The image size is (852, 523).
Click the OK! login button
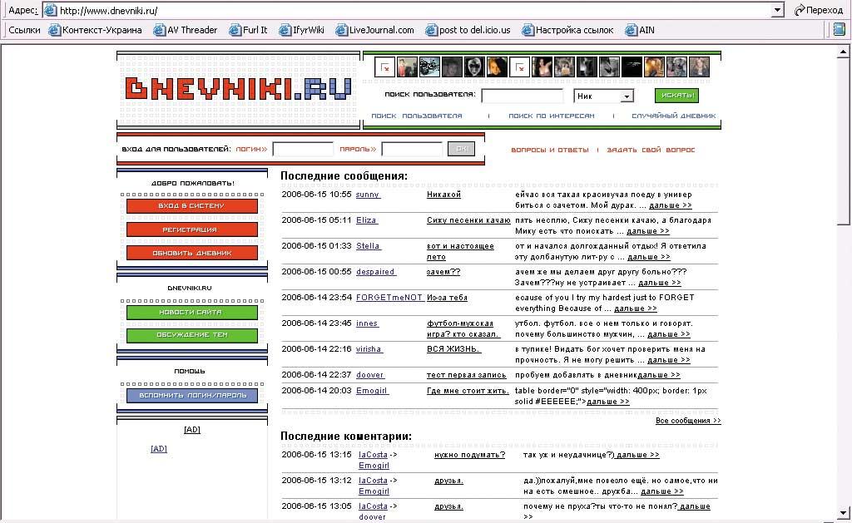(461, 149)
